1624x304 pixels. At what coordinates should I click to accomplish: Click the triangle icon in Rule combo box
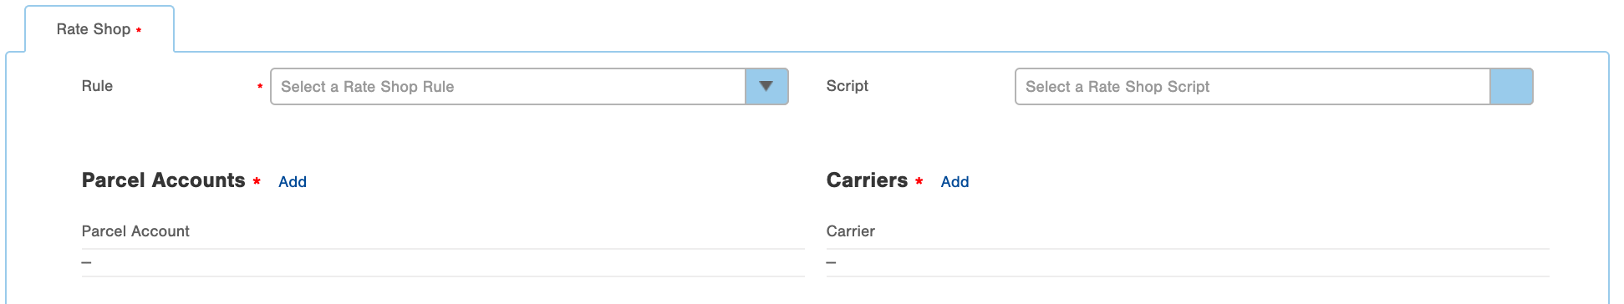point(766,86)
